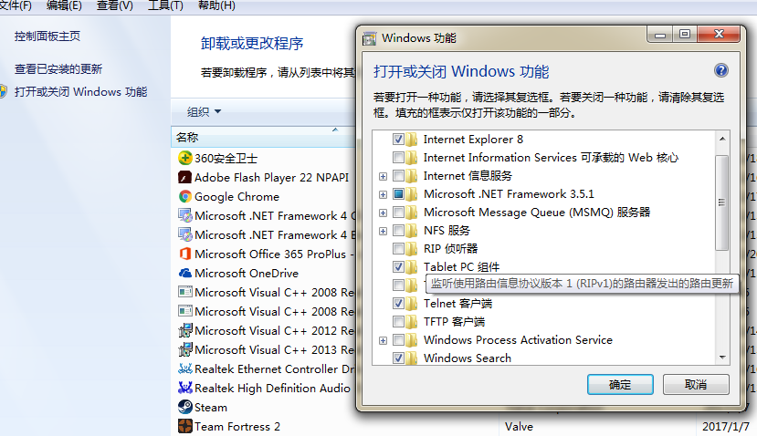Open the 控制面板主页 link
The width and height of the screenshot is (757, 436).
point(47,36)
